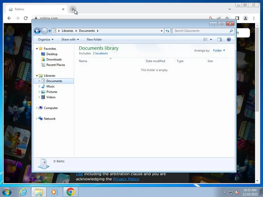Sort by the Size column header

coord(216,61)
